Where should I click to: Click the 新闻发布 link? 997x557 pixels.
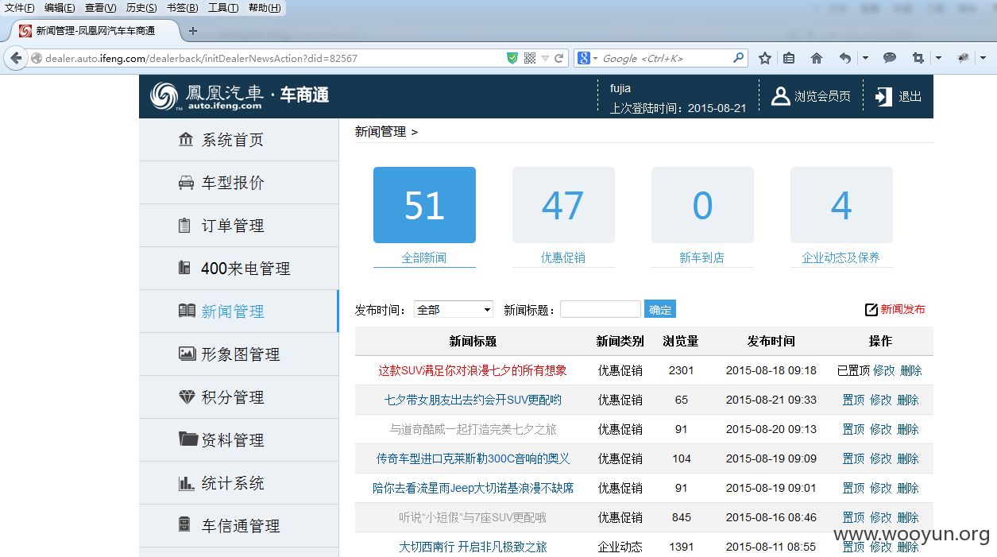coord(902,310)
